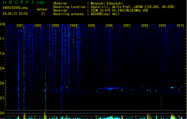
Task: Click the 0.7 frequency axis label
Action: tap(2, 98)
